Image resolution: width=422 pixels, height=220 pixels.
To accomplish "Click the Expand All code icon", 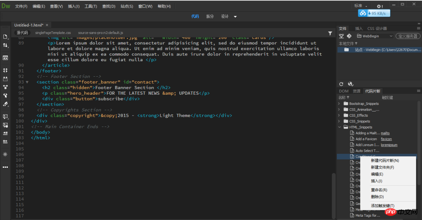I will [x=5, y=70].
